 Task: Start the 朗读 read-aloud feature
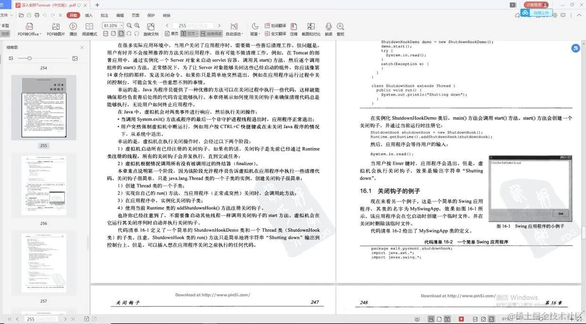pos(328,29)
